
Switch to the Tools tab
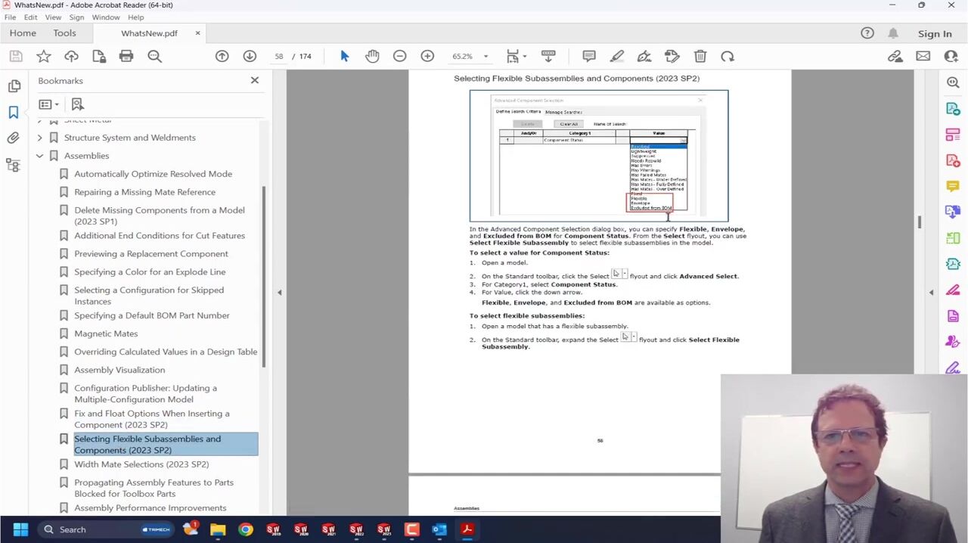pyautogui.click(x=64, y=33)
